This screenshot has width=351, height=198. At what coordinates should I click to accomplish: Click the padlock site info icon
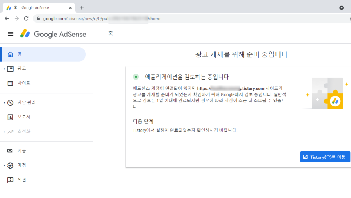(x=38, y=19)
